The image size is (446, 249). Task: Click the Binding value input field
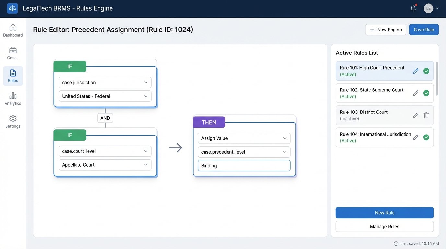[244, 165]
